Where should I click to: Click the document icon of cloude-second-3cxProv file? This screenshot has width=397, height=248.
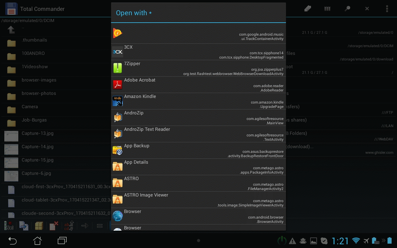(x=11, y=215)
